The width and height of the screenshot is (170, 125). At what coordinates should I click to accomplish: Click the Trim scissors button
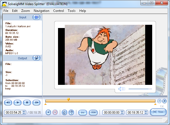(x=158, y=112)
